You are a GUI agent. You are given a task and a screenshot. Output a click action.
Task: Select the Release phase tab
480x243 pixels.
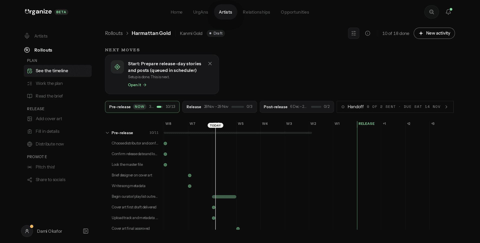coord(219,107)
